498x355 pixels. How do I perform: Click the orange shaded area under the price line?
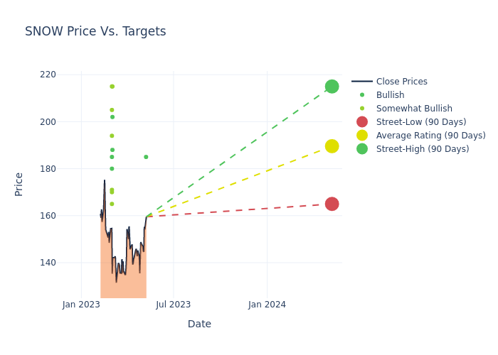(x=124, y=284)
